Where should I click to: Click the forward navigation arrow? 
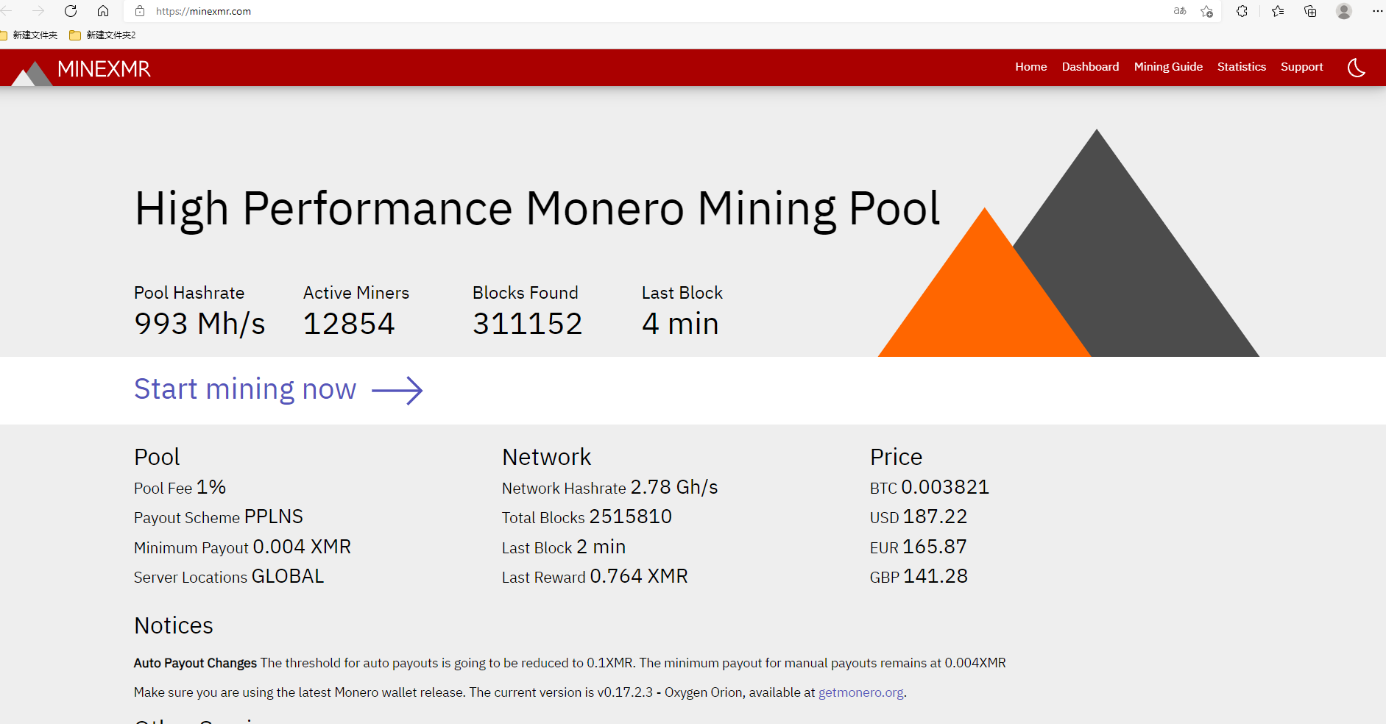coord(38,11)
